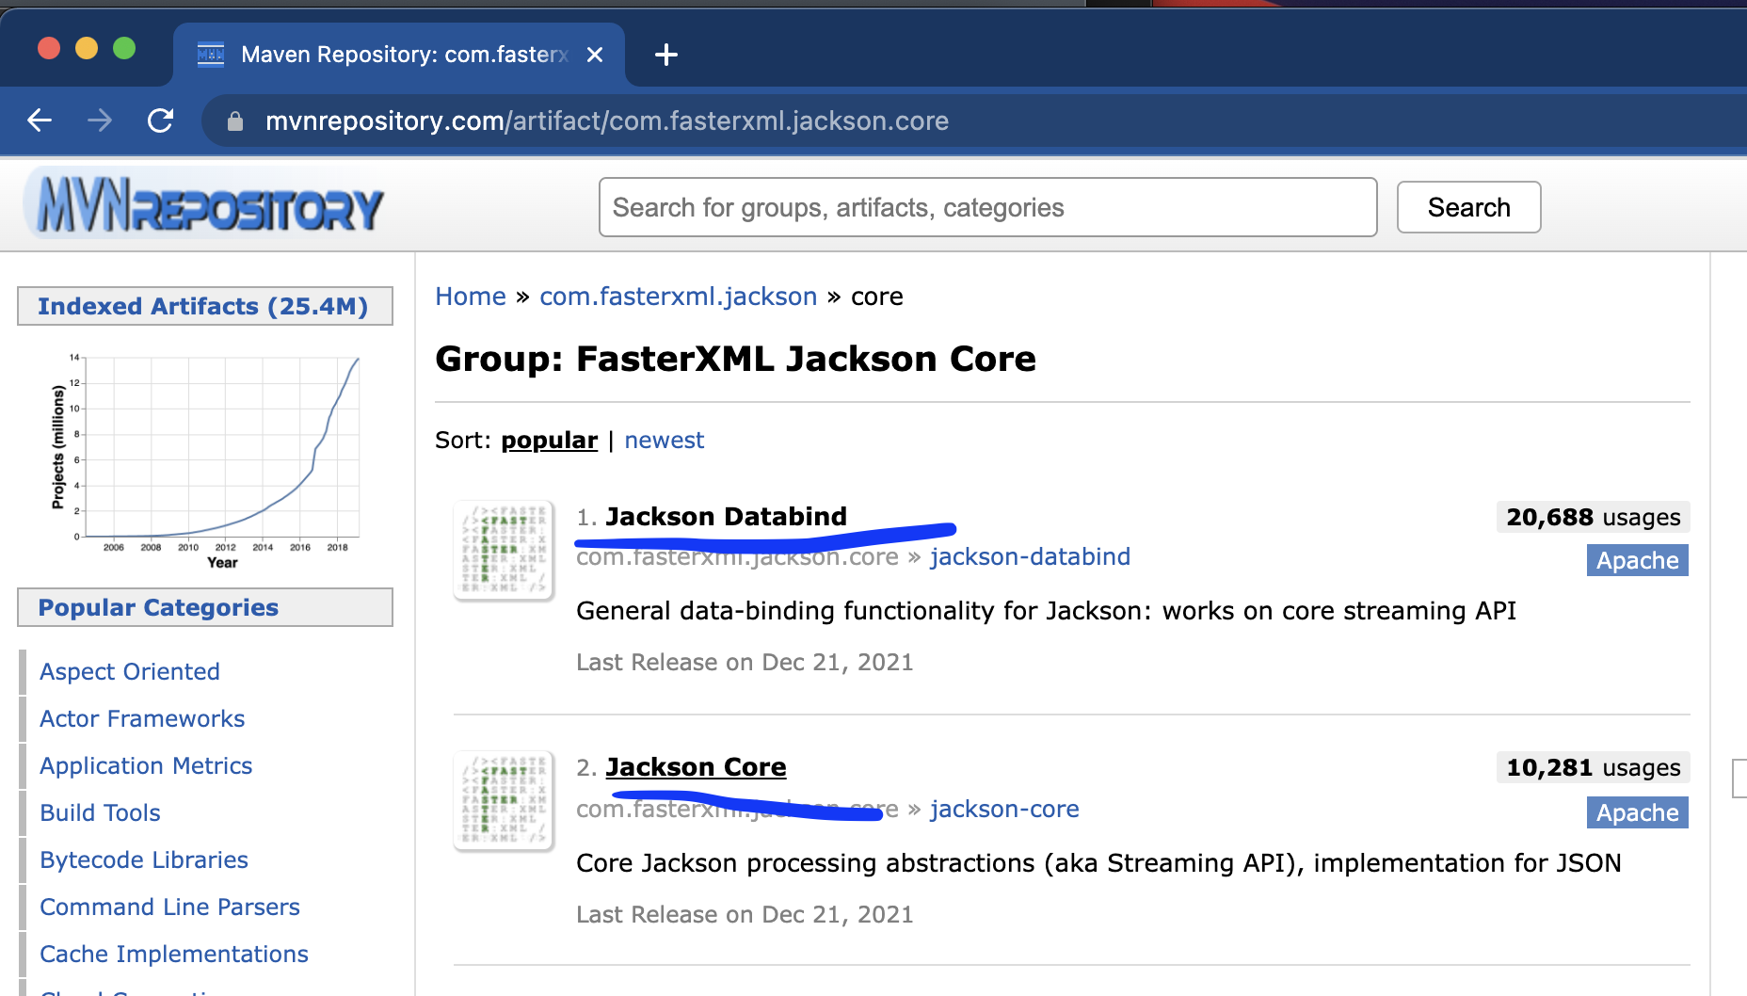
Task: Open the Actor Frameworks category
Action: (x=142, y=718)
